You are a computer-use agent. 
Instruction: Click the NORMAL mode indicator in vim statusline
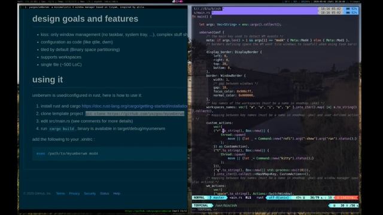point(199,198)
